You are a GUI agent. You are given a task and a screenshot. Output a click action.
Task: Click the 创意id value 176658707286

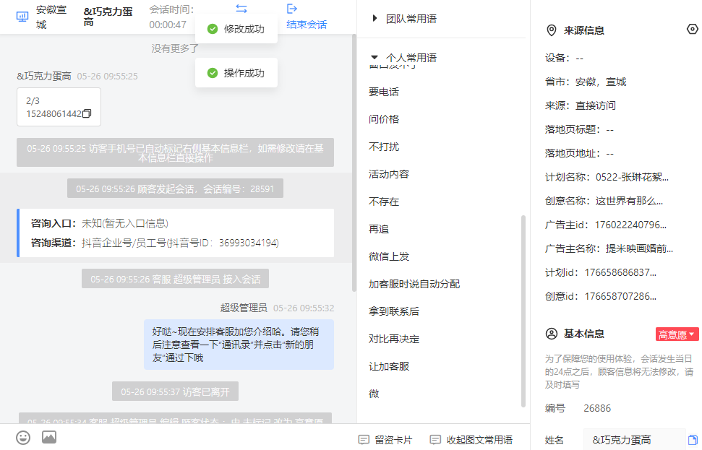coord(620,296)
